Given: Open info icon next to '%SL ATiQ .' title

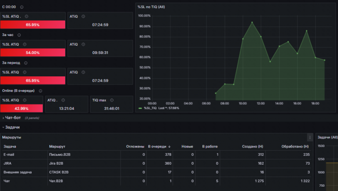Looking at the screenshot, I should 26,16.
